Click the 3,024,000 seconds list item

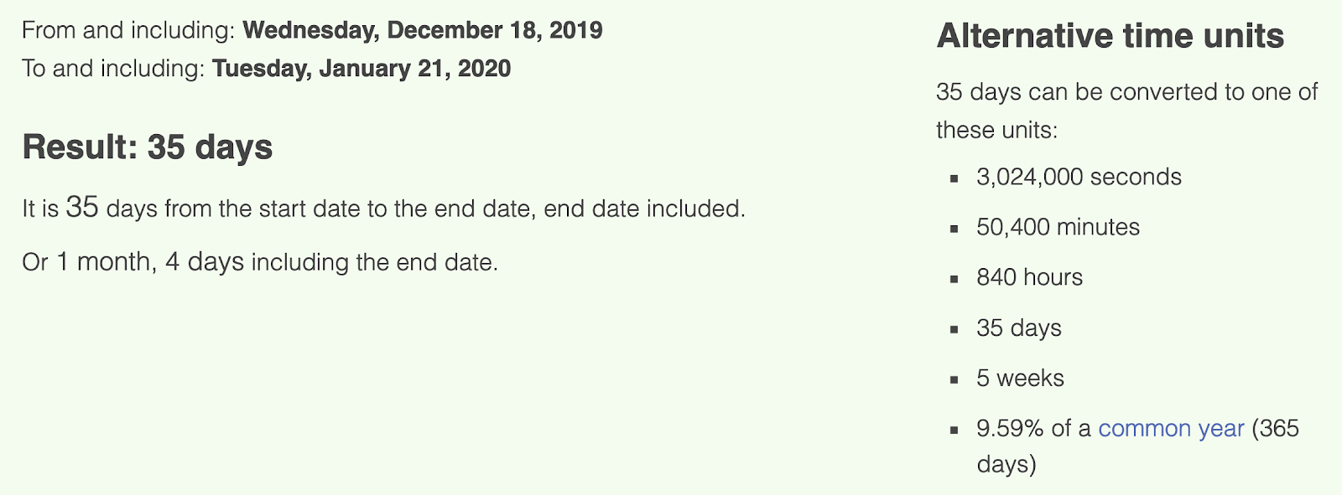[x=1079, y=177]
